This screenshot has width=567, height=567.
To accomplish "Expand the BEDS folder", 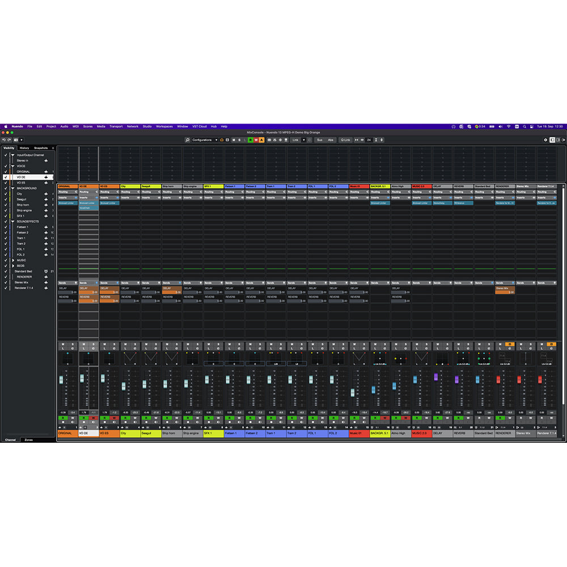I will point(13,266).
